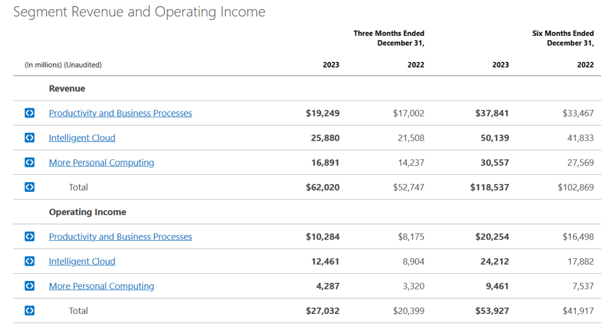This screenshot has width=614, height=327.
Task: Click the blue icon next to Revenue Intelligent Cloud
Action: pyautogui.click(x=30, y=138)
